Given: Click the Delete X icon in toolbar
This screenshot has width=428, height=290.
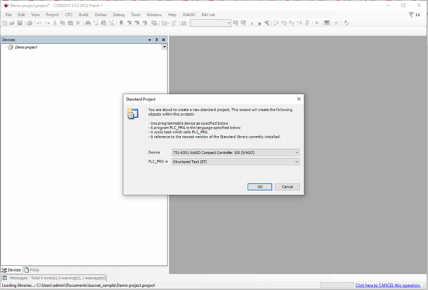Looking at the screenshot, I should (x=78, y=23).
